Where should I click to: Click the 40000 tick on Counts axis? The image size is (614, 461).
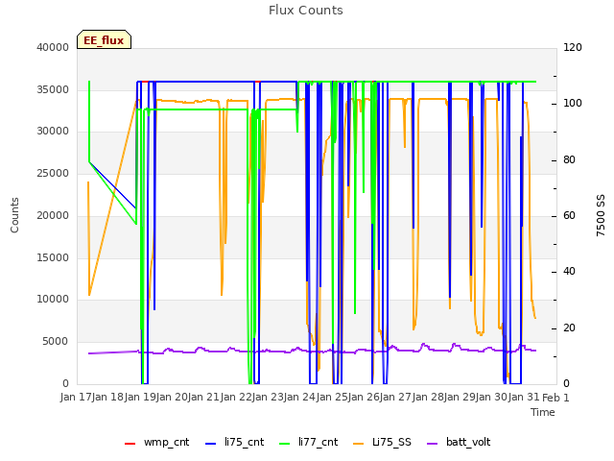pyautogui.click(x=53, y=47)
